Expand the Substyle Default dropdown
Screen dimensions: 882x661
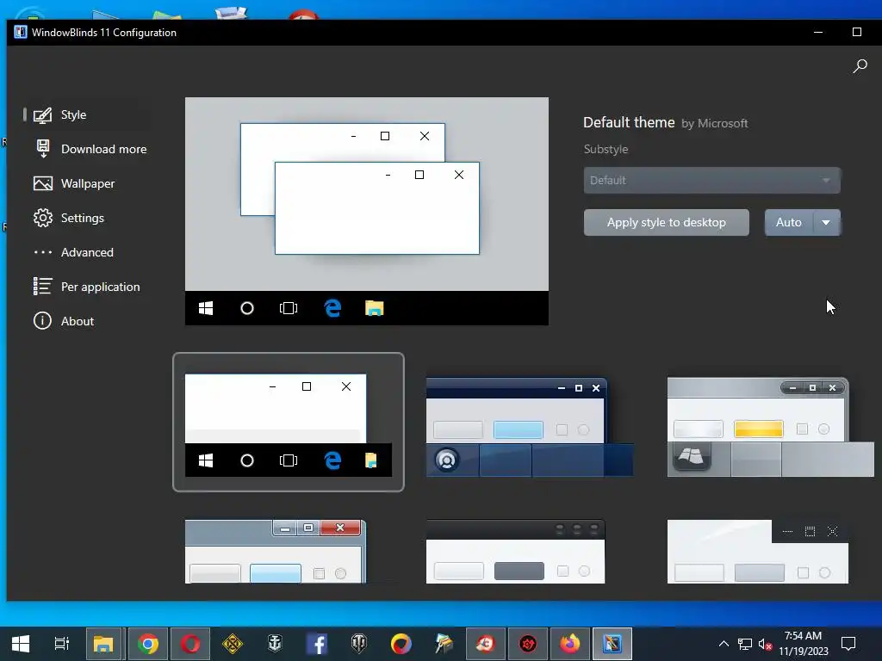point(711,181)
